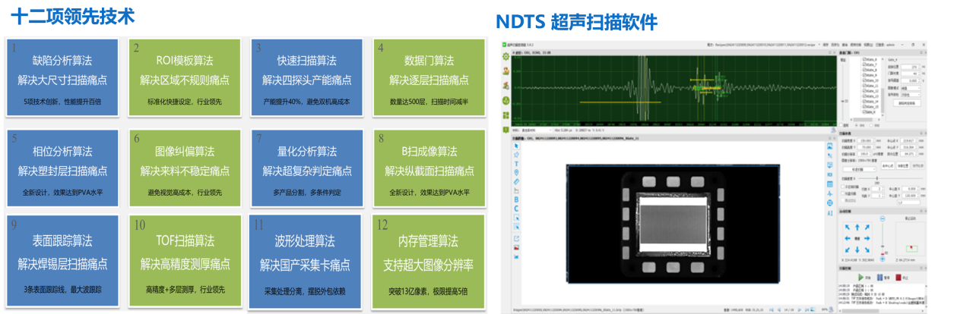
Task: Select the C tool in image toolbar
Action: tap(517, 208)
